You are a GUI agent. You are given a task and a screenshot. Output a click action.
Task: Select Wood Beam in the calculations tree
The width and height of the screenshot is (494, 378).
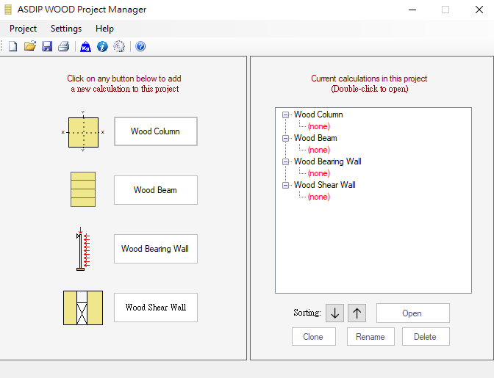click(x=315, y=138)
